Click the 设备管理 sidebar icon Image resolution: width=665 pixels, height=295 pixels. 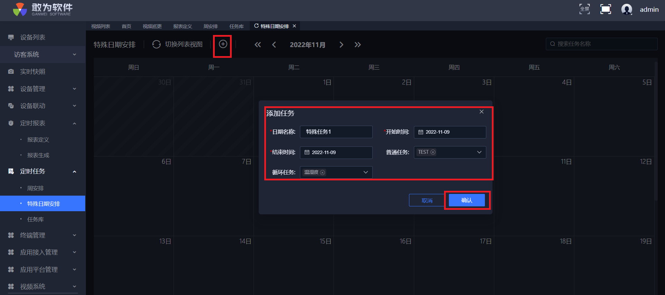click(x=11, y=89)
